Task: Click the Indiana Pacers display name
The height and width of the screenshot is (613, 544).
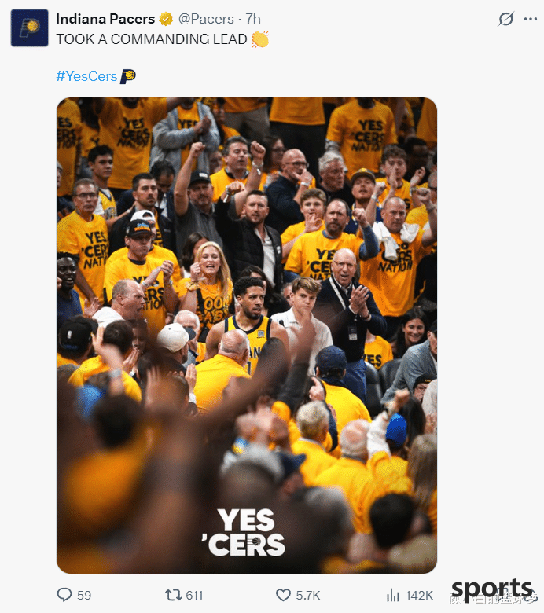Action: [105, 19]
